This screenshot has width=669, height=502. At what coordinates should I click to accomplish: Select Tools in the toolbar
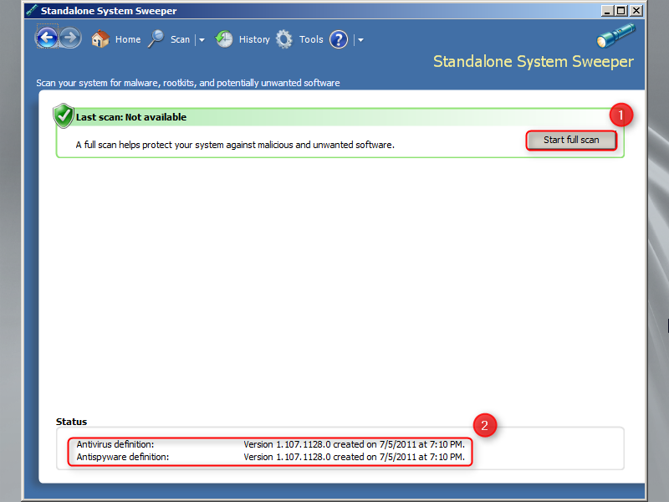point(311,38)
